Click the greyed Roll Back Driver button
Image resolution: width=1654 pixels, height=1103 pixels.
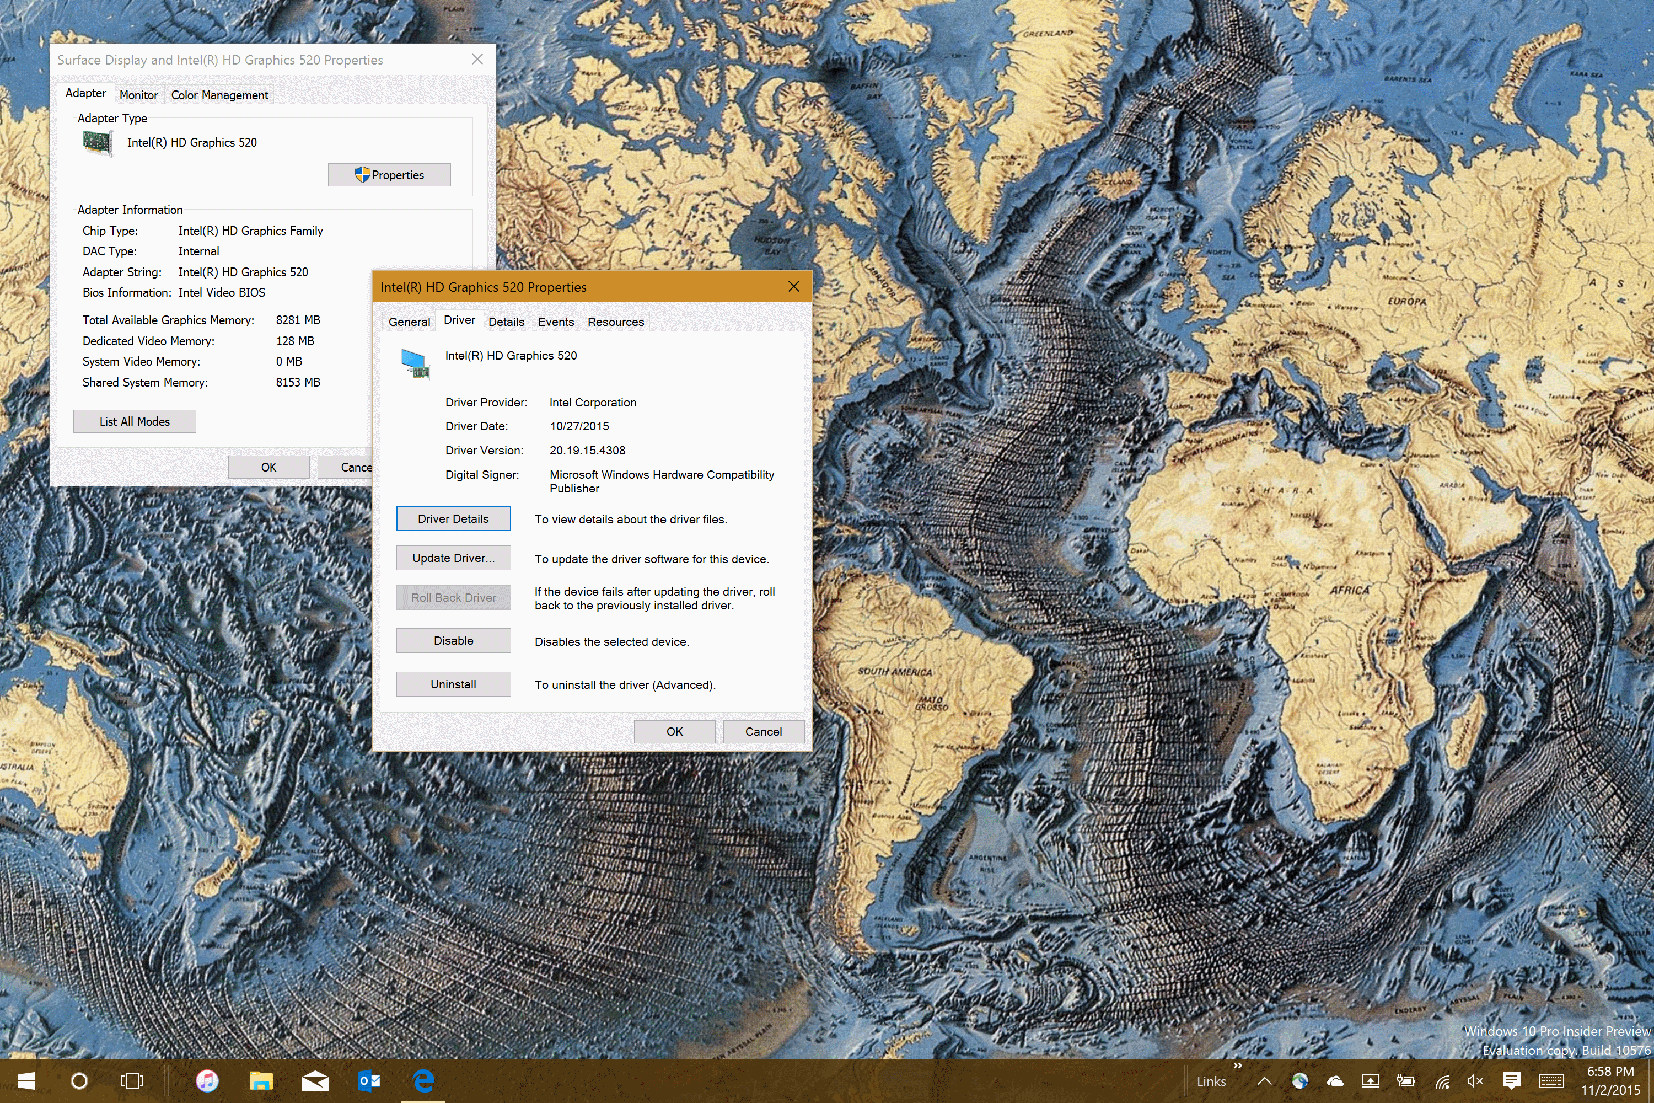tap(454, 597)
